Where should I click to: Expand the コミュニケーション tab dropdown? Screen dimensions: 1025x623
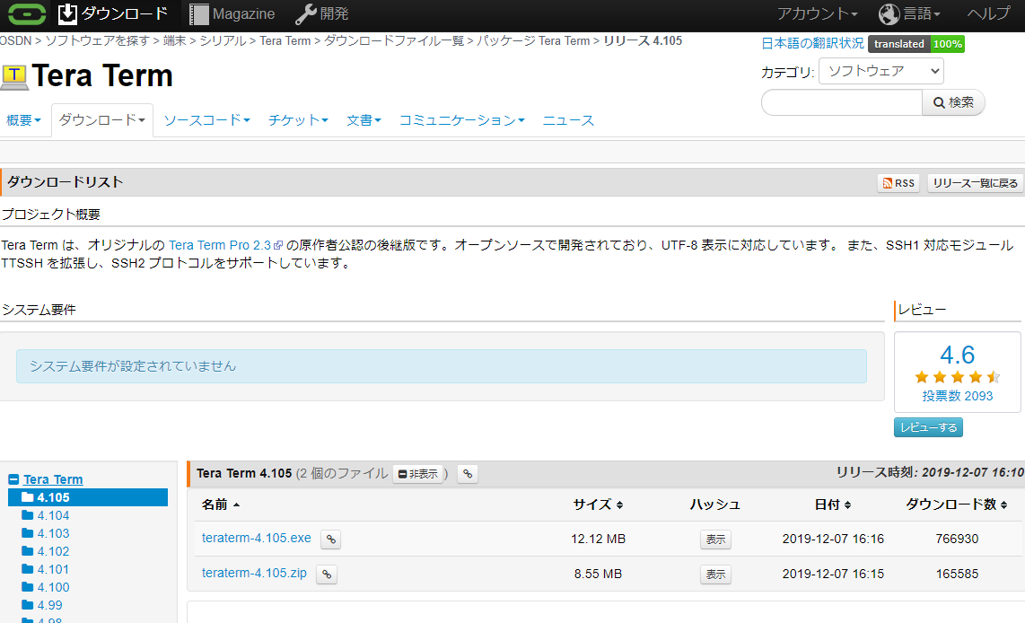point(461,120)
